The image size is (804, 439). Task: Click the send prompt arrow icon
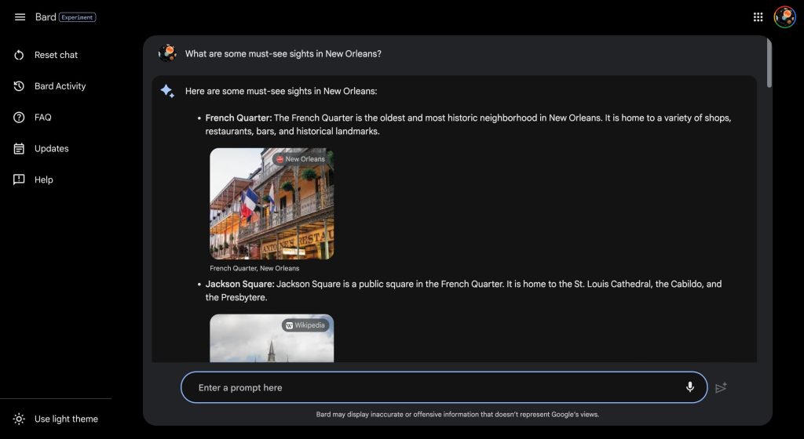pyautogui.click(x=721, y=387)
